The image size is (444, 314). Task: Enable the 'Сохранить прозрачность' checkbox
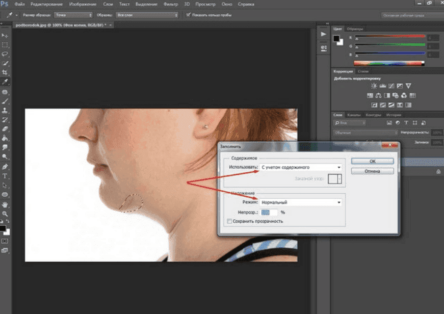pos(229,221)
